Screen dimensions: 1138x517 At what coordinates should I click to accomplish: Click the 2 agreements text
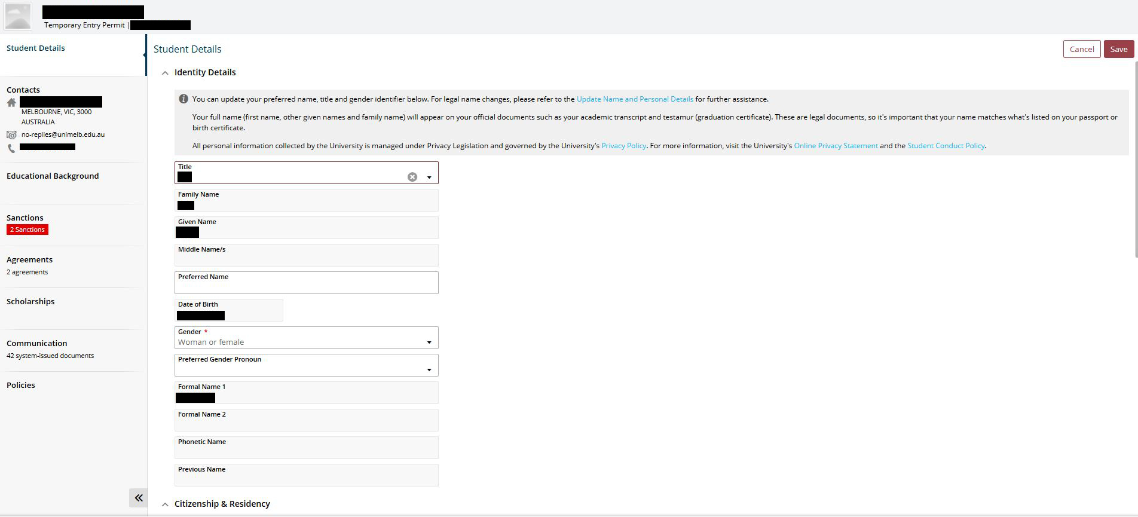pyautogui.click(x=27, y=272)
